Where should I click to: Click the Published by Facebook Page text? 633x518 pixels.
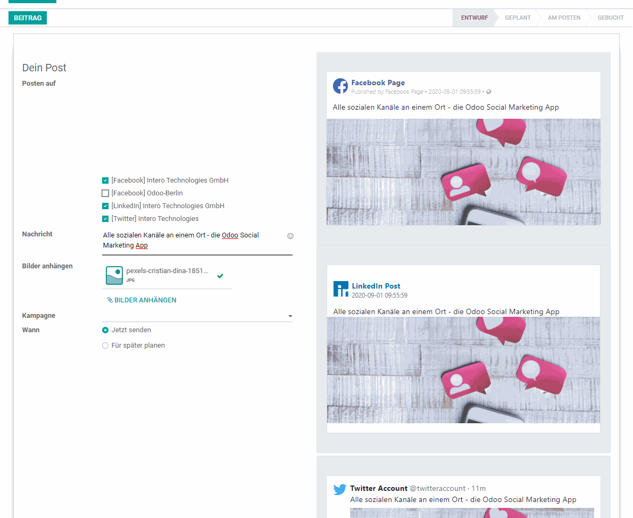coord(387,92)
